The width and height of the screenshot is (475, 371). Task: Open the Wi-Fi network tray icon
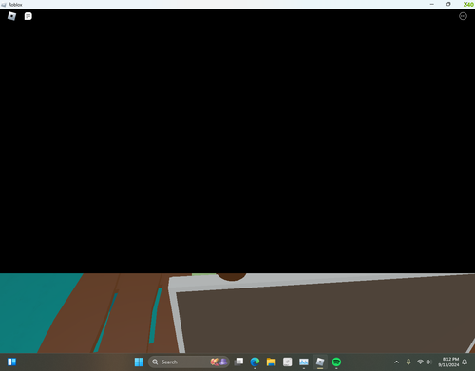point(420,362)
